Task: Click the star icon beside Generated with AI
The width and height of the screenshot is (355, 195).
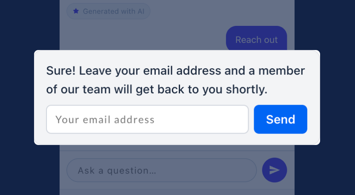Action: coord(76,11)
